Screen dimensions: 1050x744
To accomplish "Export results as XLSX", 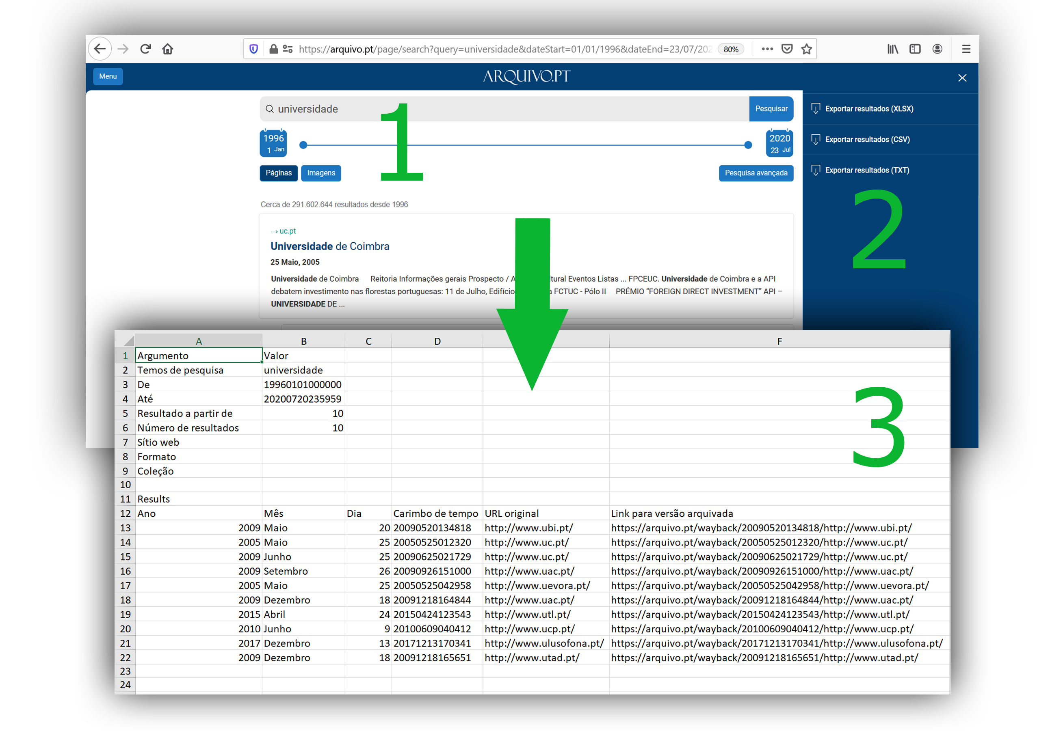I will [x=869, y=109].
